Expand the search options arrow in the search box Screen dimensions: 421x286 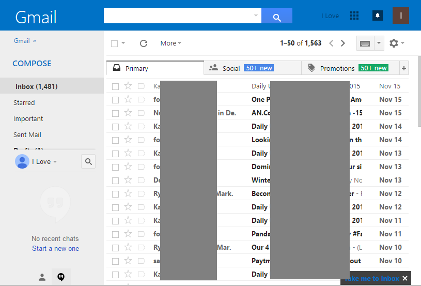pos(256,16)
